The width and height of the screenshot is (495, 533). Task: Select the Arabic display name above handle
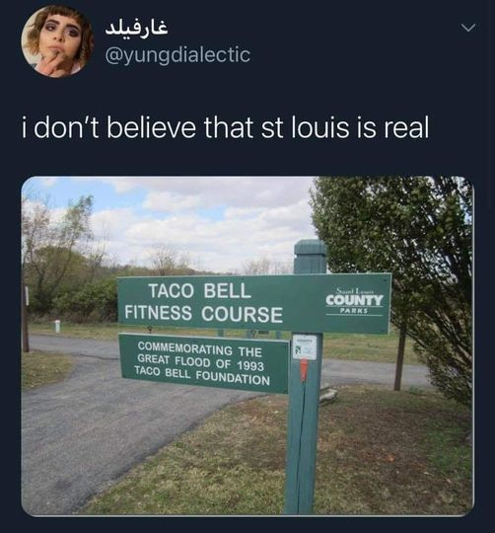pyautogui.click(x=137, y=28)
